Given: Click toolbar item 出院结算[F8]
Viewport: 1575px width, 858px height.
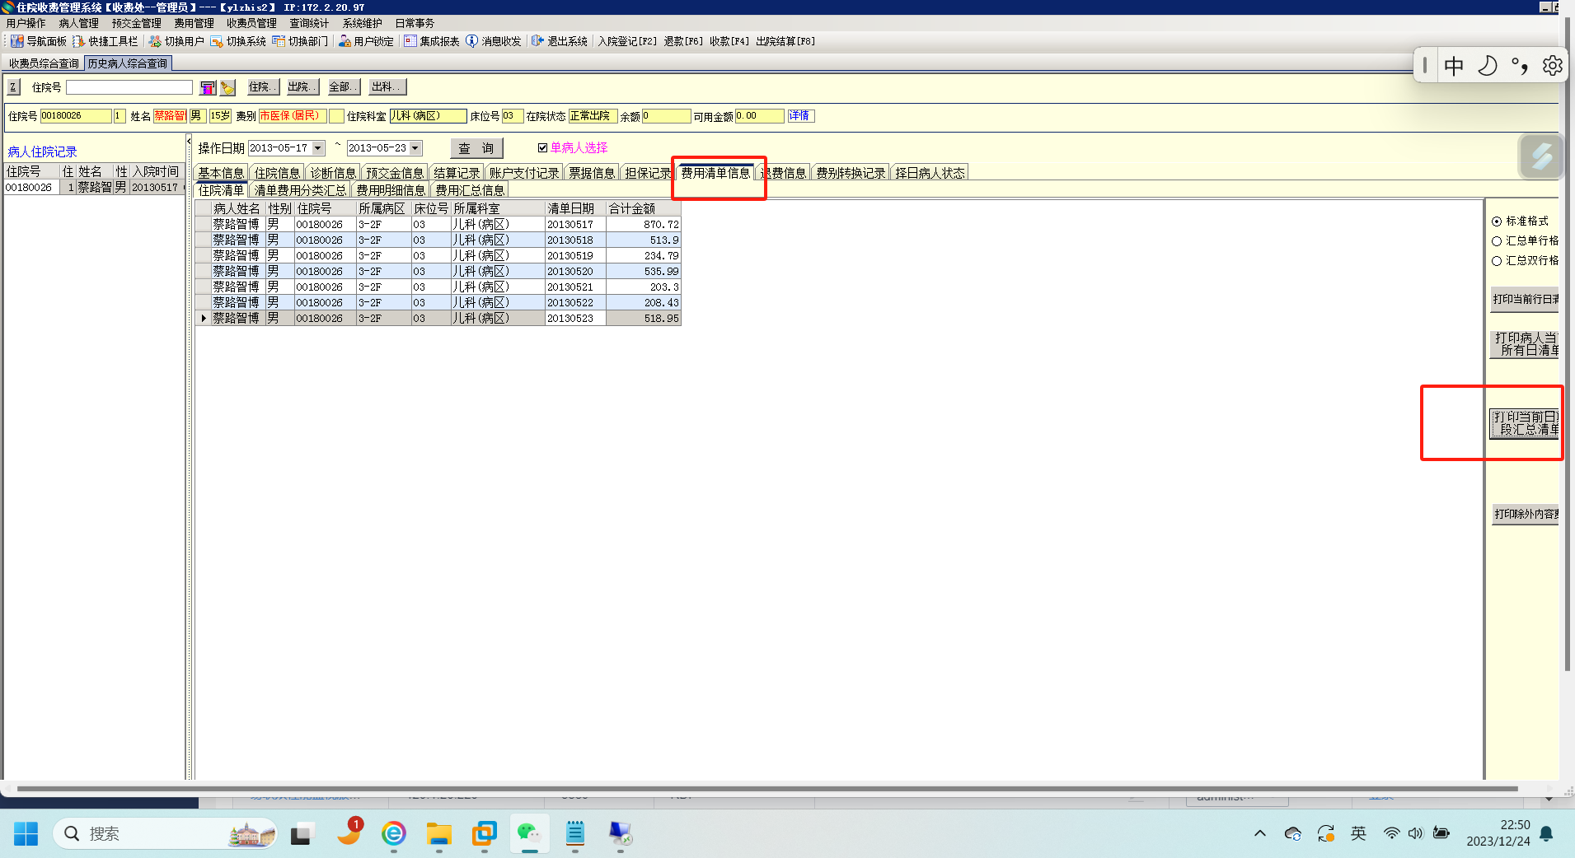Looking at the screenshot, I should [785, 41].
